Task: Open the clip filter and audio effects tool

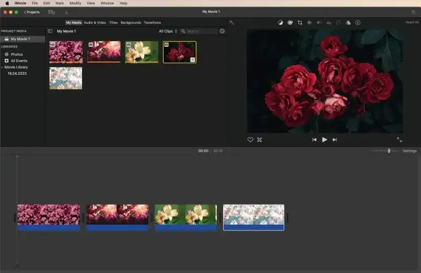Action: [x=348, y=23]
